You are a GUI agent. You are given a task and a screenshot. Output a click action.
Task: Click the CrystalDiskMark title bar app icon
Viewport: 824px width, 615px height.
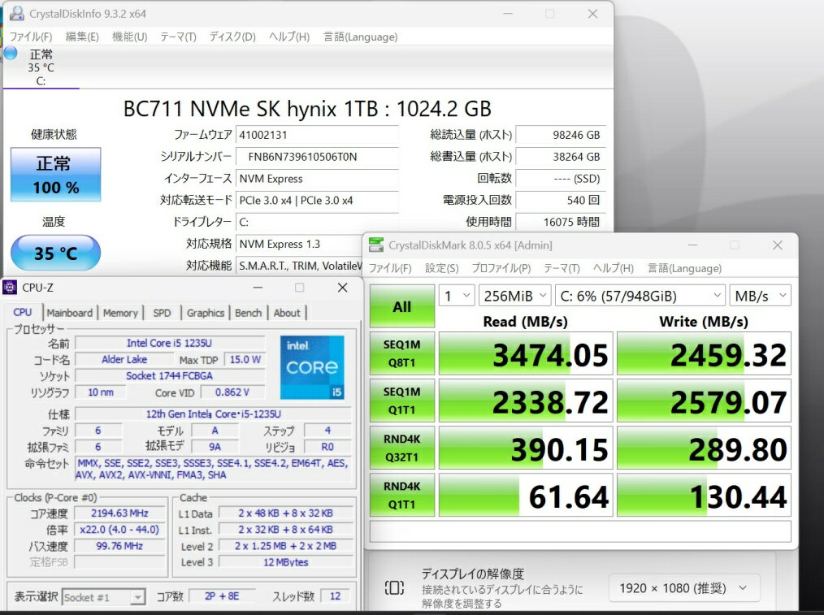tap(375, 245)
